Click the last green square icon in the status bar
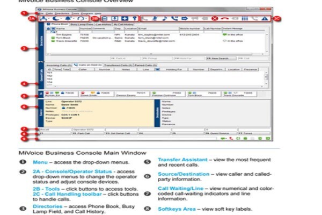The height and width of the screenshot is (215, 322). coord(268,139)
